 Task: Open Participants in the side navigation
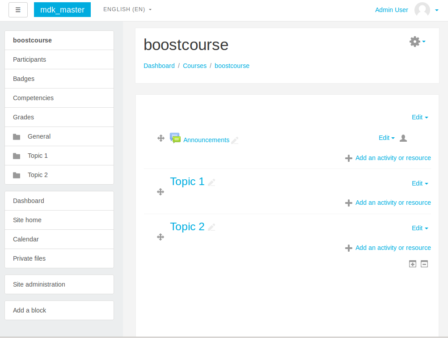59,59
